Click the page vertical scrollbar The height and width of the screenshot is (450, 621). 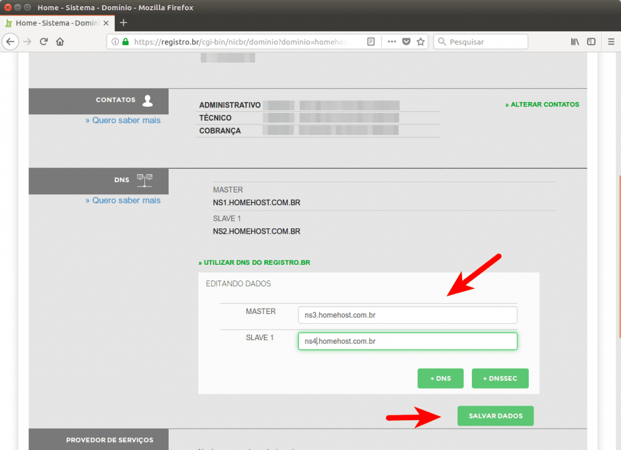619,256
